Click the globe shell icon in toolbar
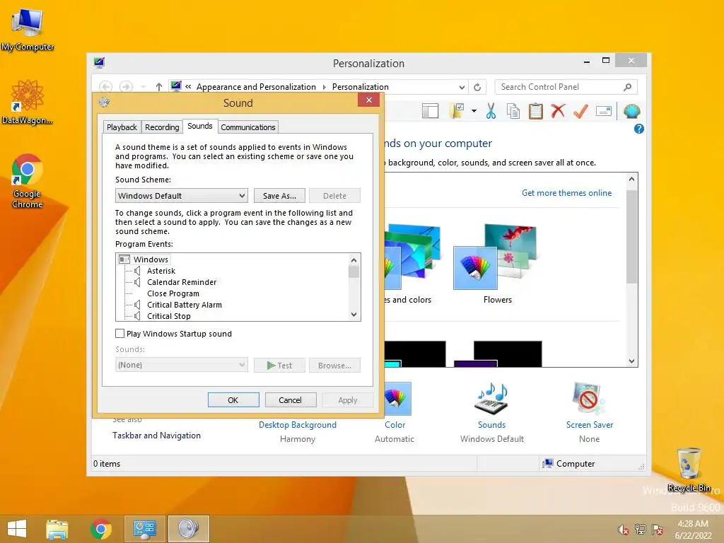The image size is (724, 543). click(x=631, y=111)
